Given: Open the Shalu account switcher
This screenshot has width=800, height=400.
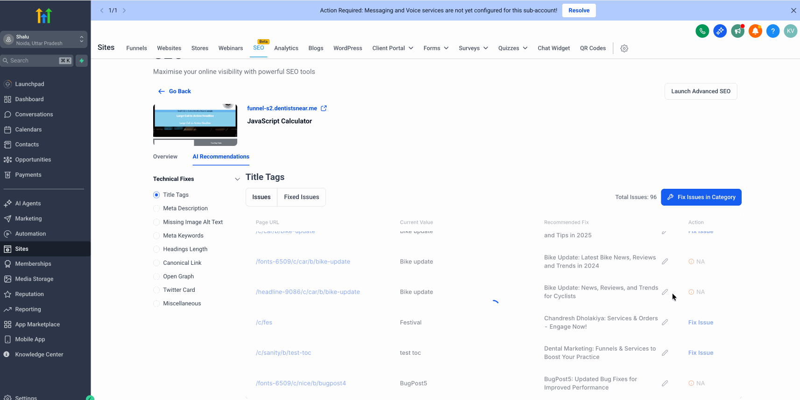Looking at the screenshot, I should (x=44, y=40).
